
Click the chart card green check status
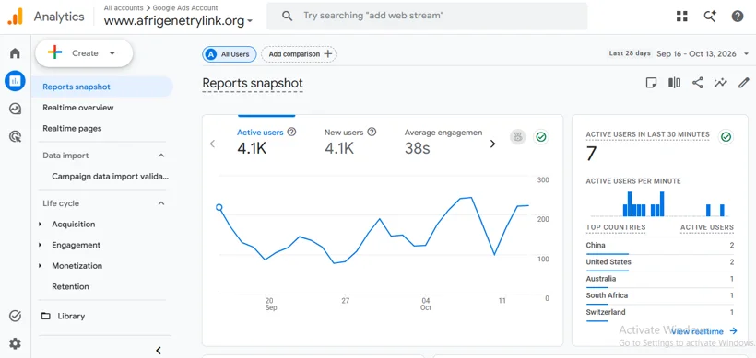(541, 137)
